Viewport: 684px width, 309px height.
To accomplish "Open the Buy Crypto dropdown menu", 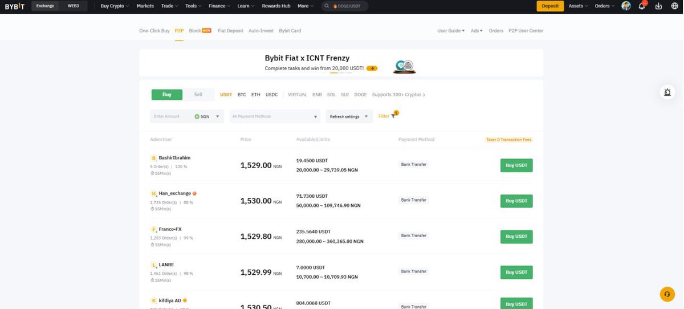I will [115, 6].
